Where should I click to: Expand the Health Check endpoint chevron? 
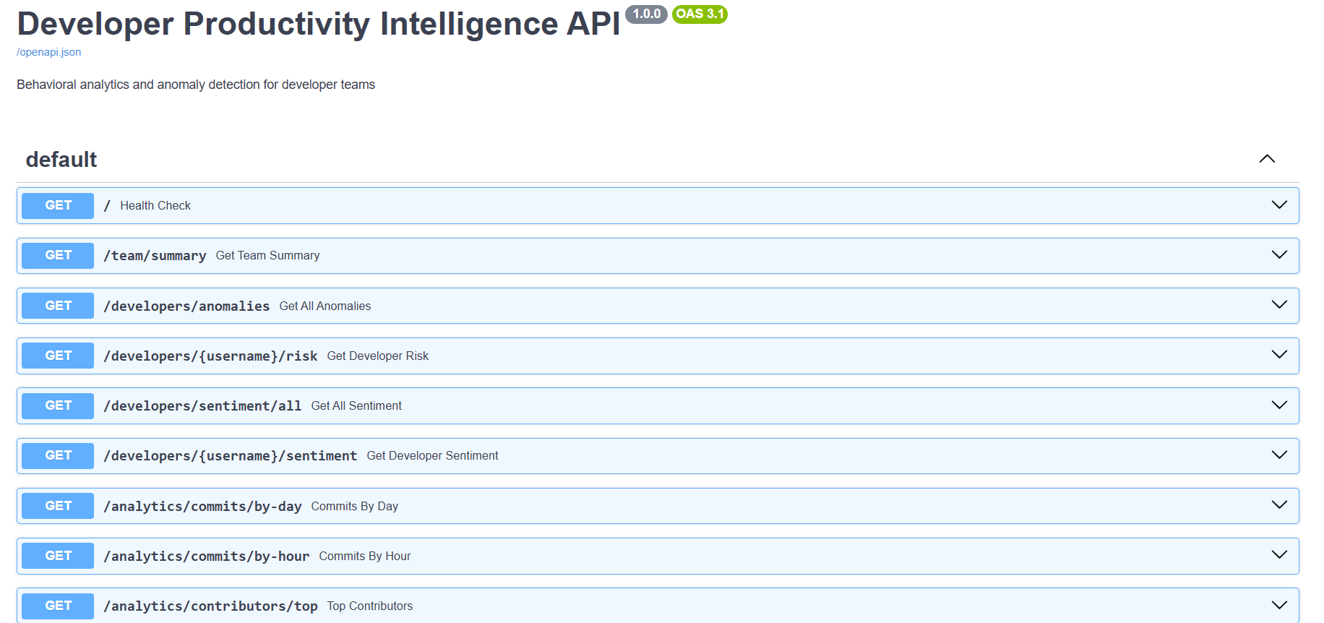coord(1279,205)
